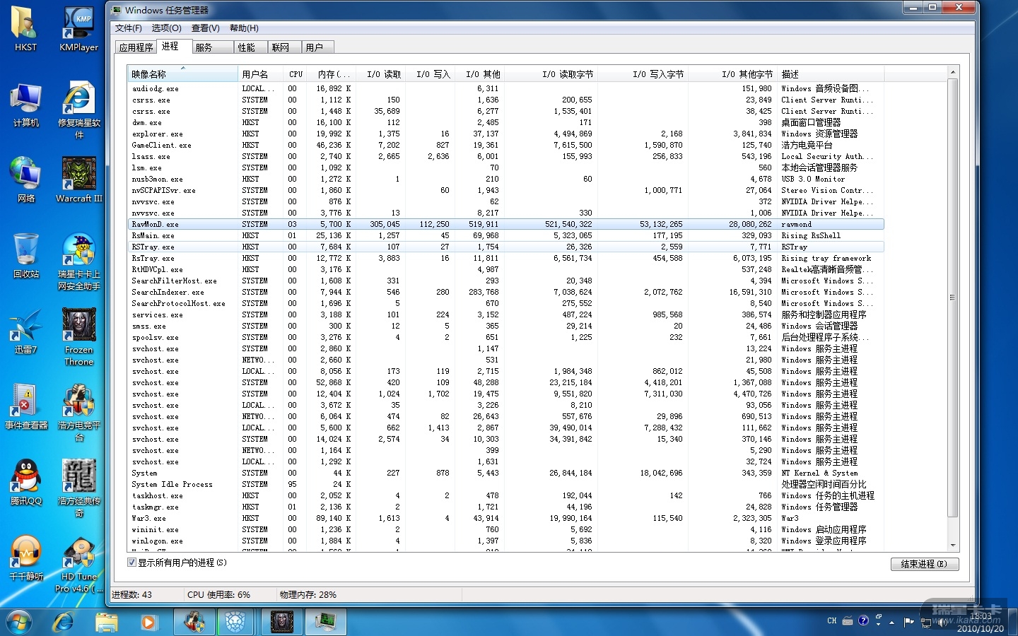Click the tray volume speaker icon
The image size is (1018, 636).
(x=941, y=622)
